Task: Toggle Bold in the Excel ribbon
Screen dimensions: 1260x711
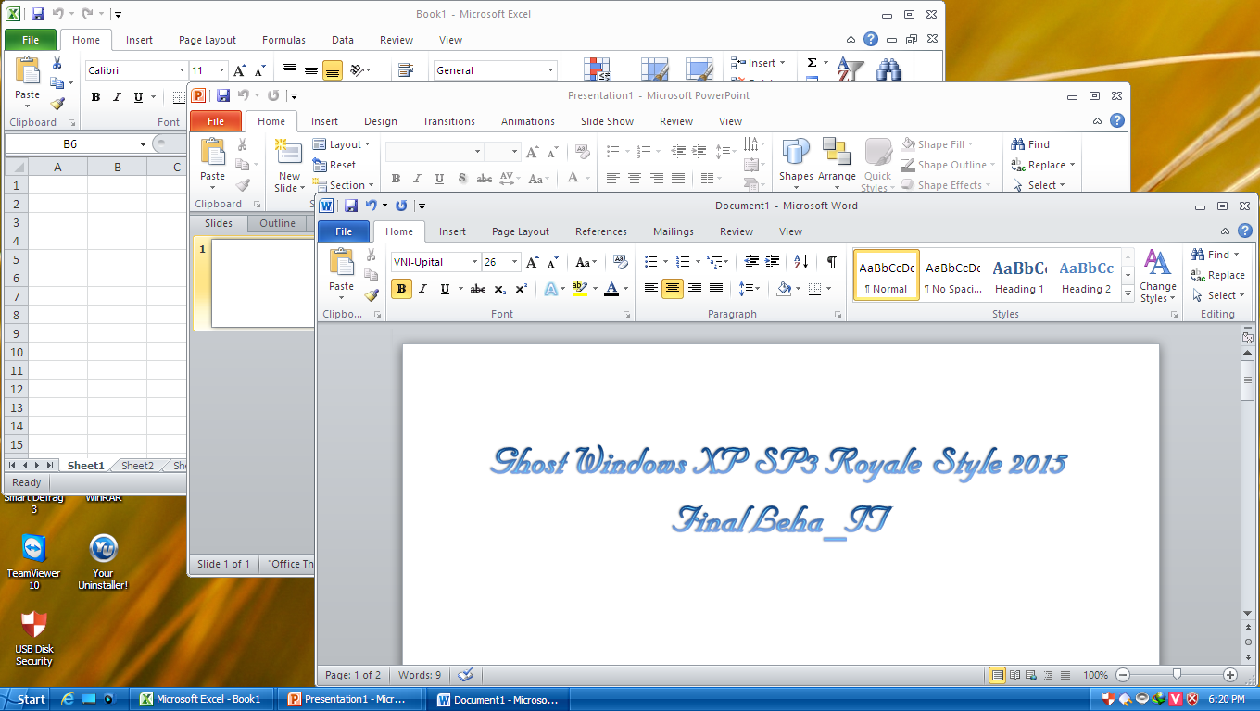Action: click(95, 97)
